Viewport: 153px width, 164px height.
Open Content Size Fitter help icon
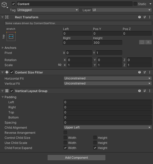(140, 72)
